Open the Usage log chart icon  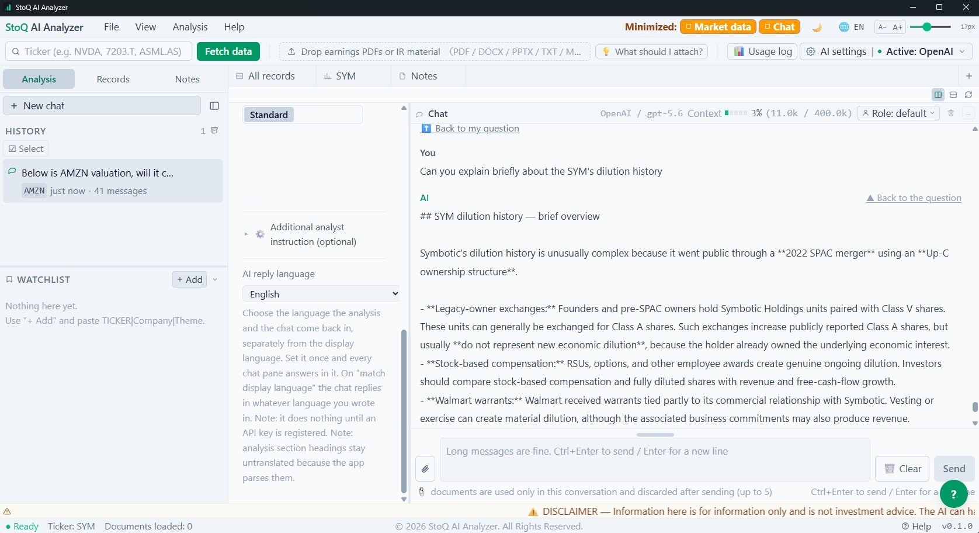click(739, 51)
